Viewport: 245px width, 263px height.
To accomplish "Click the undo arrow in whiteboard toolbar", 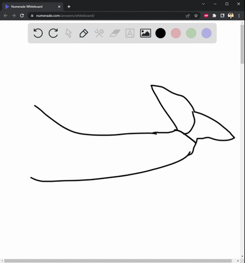I will pyautogui.click(x=38, y=33).
